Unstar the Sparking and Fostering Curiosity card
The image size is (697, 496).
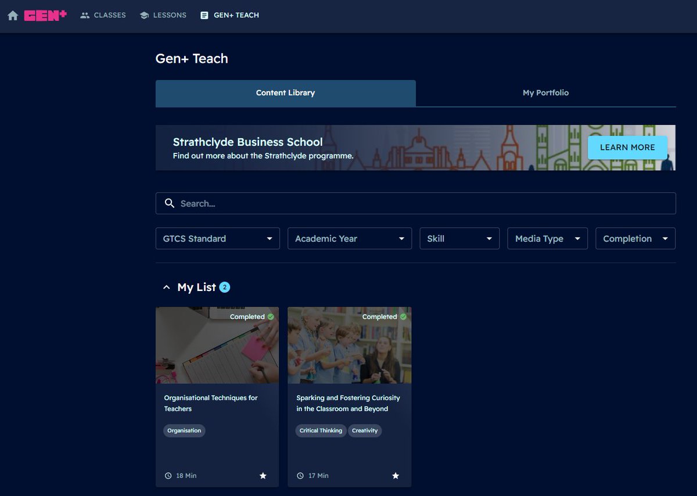tap(396, 476)
